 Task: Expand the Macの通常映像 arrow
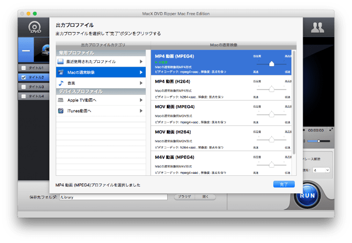coord(141,72)
